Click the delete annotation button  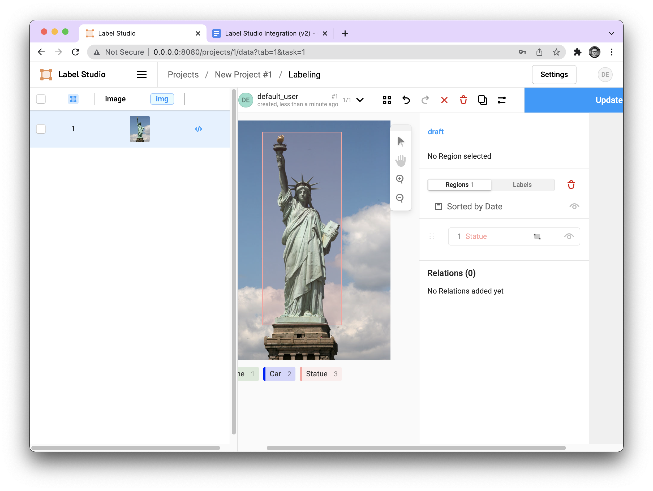[463, 100]
